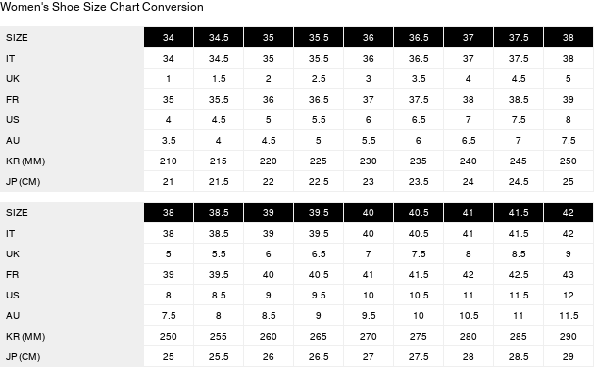
Task: Click the 290 value in the KR row
Action: click(x=569, y=337)
